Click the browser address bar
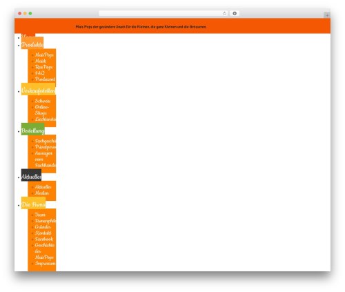This screenshot has height=292, width=345. tap(164, 13)
